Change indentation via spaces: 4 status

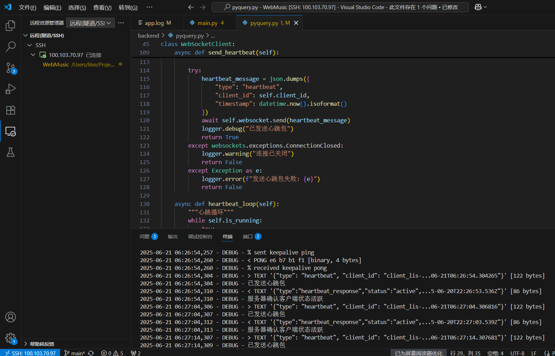[495, 353]
